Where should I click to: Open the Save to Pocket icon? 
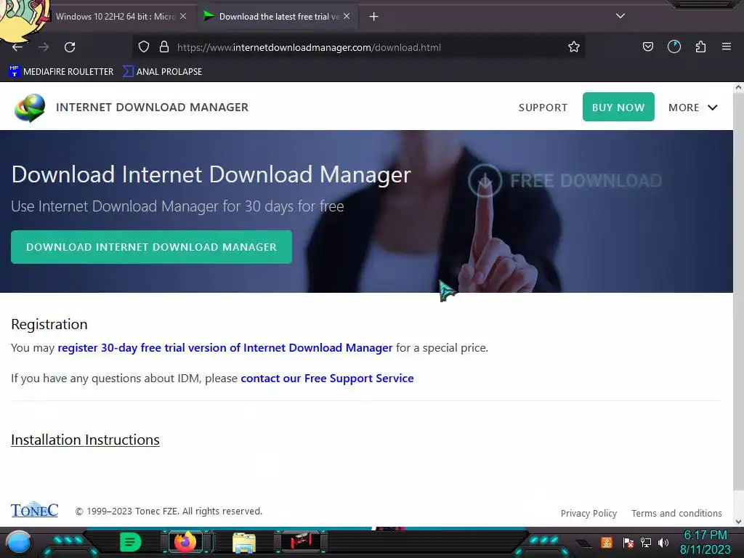point(647,47)
